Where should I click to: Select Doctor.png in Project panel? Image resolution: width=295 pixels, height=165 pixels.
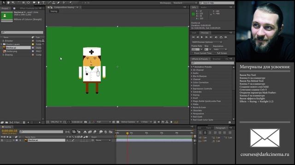coord(12,51)
